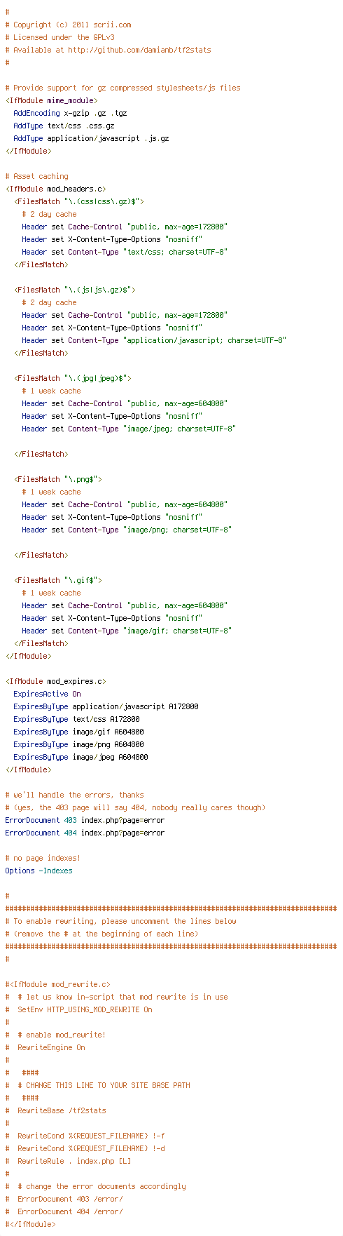The width and height of the screenshot is (343, 1236).
Task: Click the "ExpiresByType image/gif A604800" line
Action: tap(78, 732)
